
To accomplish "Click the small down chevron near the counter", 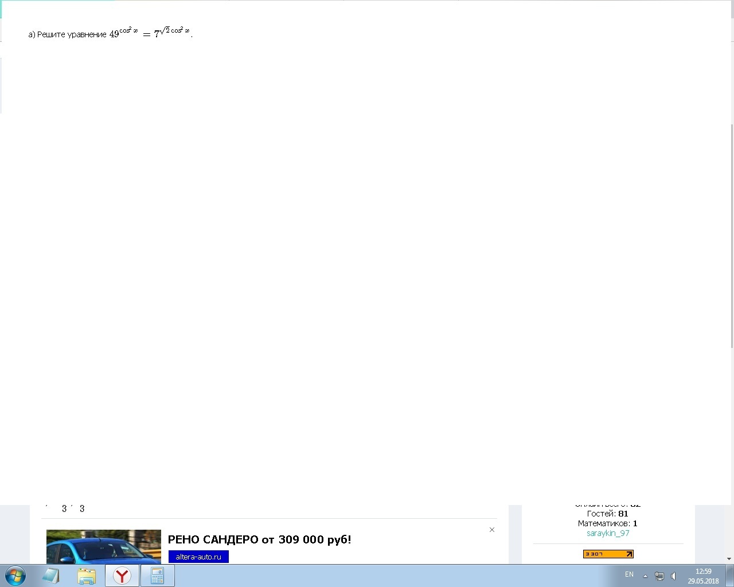I will click(729, 558).
